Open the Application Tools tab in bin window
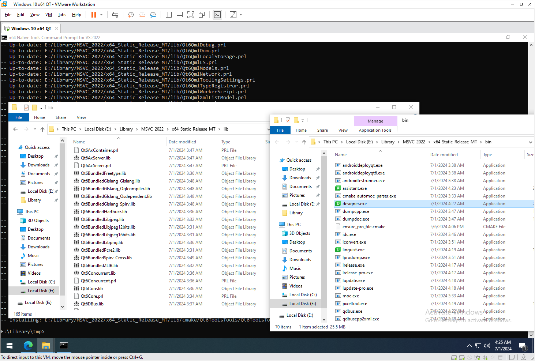This screenshot has width=535, height=361. (375, 130)
